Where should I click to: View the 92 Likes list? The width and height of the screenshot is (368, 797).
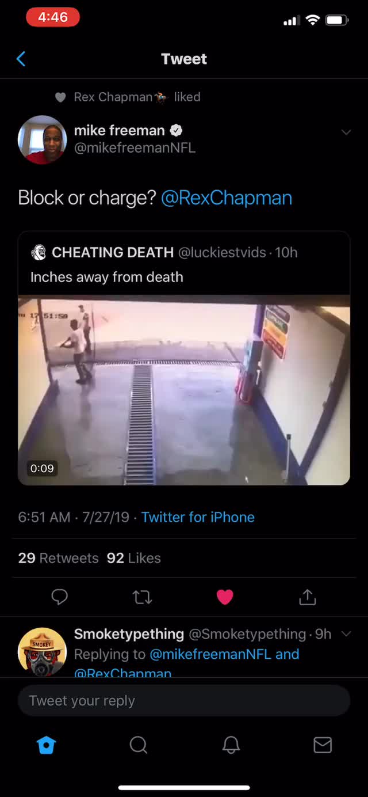134,558
